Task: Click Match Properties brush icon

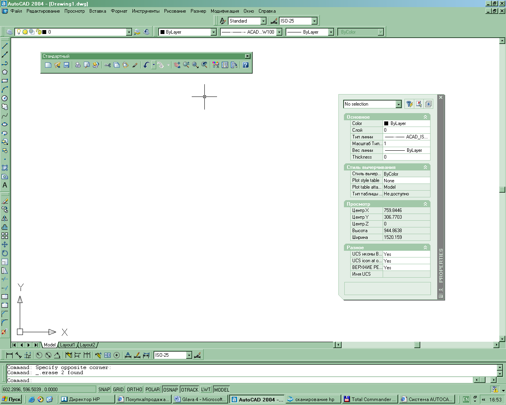Action: [x=135, y=65]
